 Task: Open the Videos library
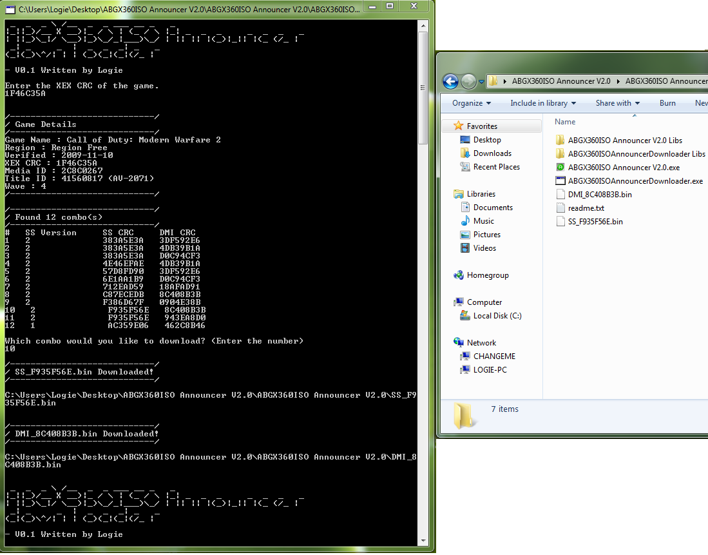484,248
